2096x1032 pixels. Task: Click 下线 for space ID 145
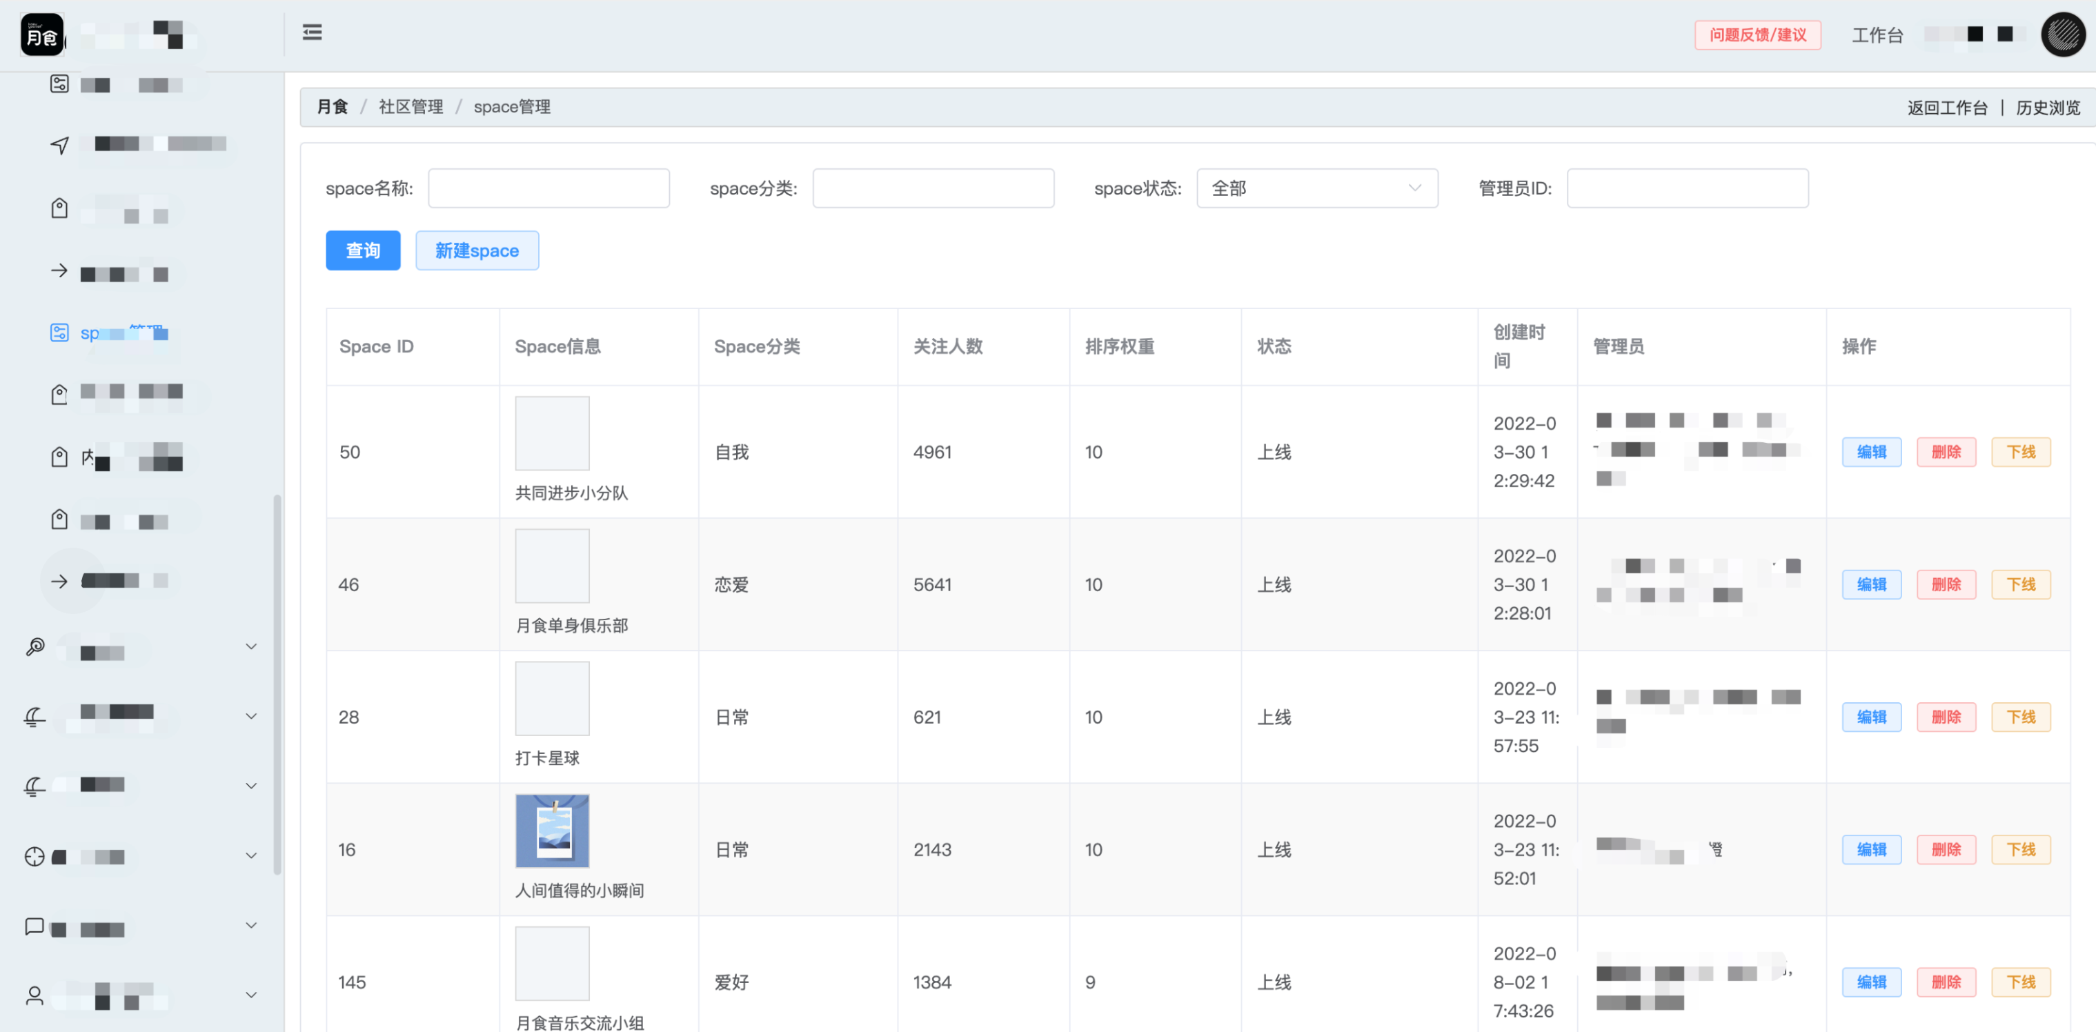[x=2021, y=983]
